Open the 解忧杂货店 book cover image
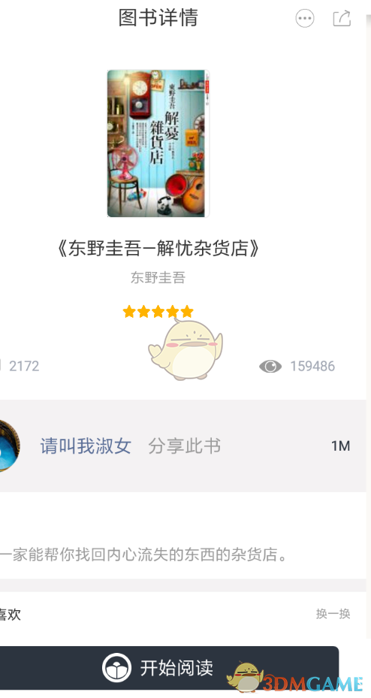Image resolution: width=371 pixels, height=698 pixels. pos(158,144)
